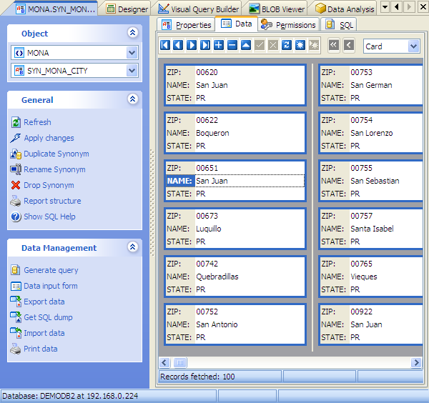Click the Duplicate Synonym link
The image size is (429, 403).
click(x=56, y=154)
